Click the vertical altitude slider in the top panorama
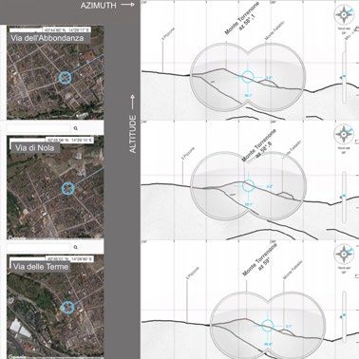This screenshot has width=359, height=359. (x=344, y=78)
